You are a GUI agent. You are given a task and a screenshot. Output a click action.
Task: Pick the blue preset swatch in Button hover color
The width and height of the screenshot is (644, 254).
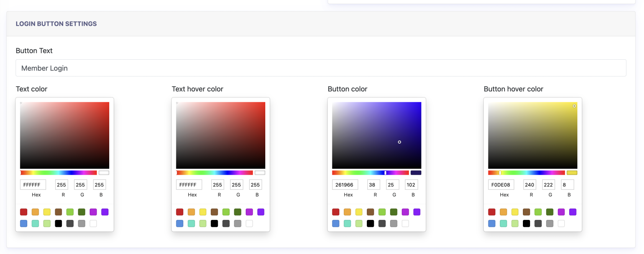coord(492,223)
